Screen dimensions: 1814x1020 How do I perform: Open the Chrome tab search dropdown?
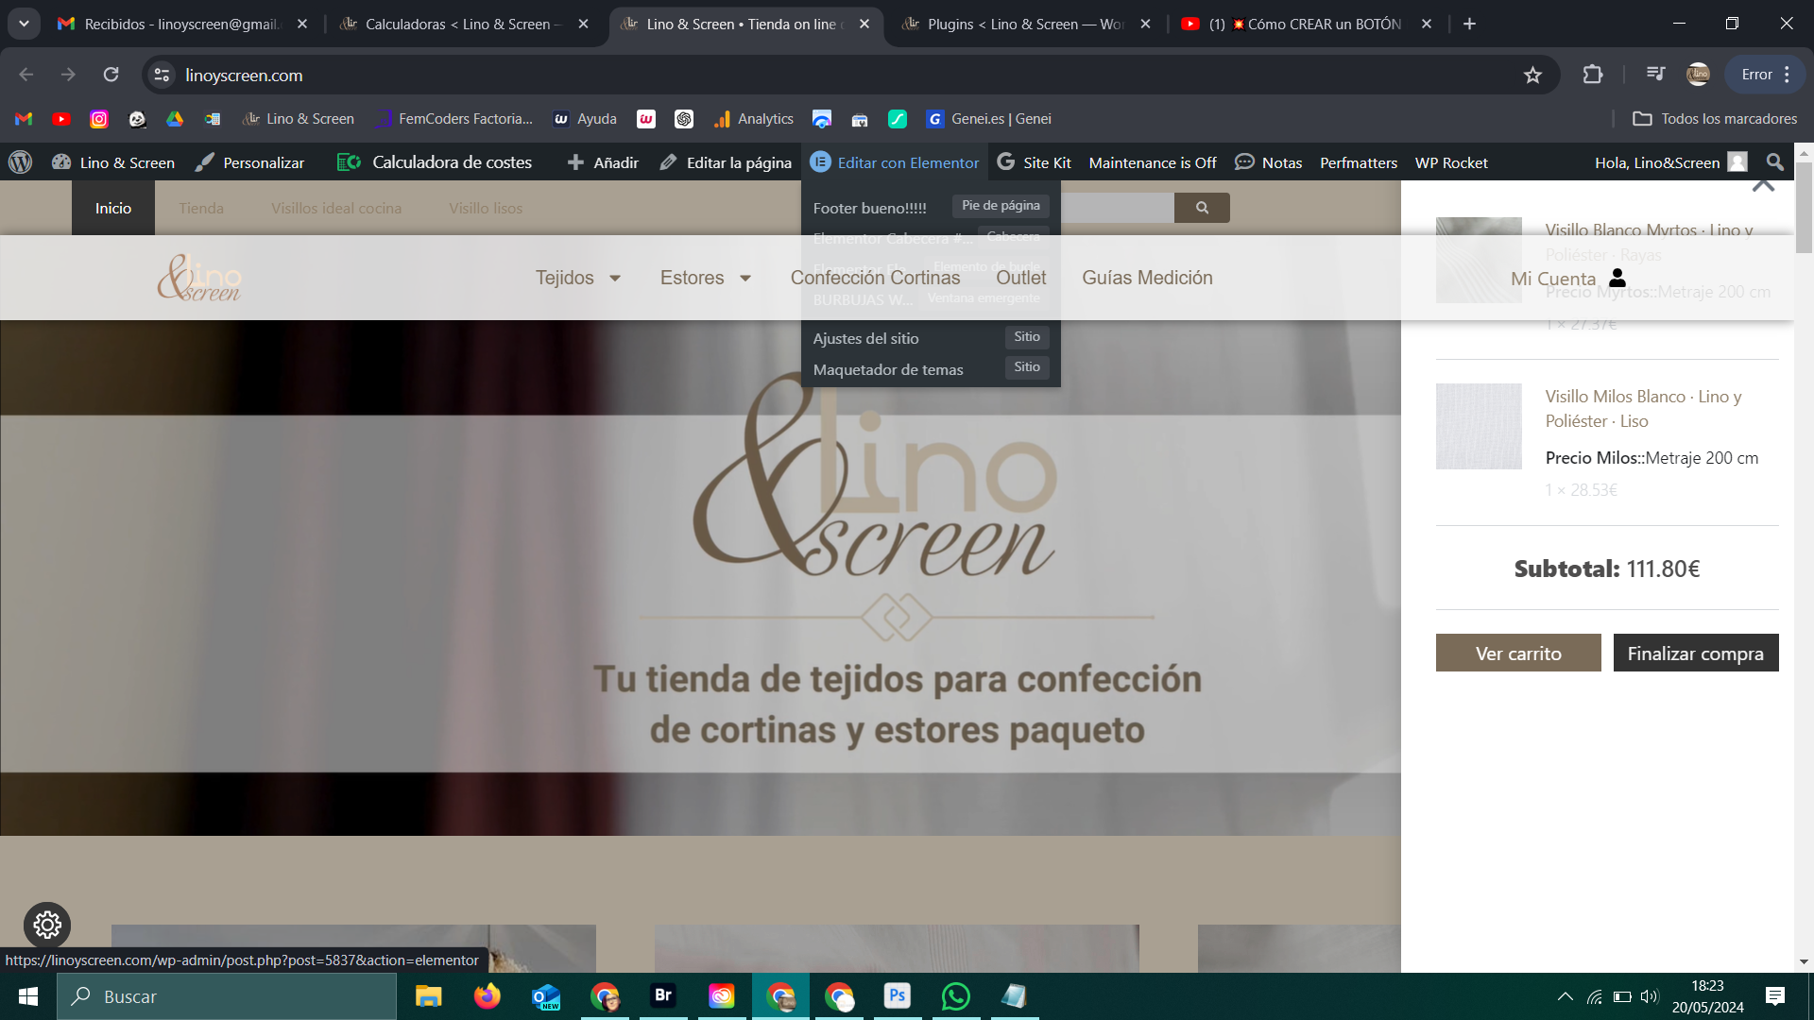(x=24, y=24)
